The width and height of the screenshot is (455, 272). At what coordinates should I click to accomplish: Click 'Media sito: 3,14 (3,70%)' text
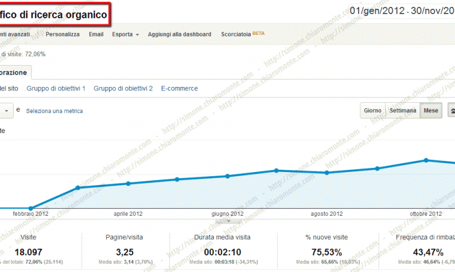point(126,262)
